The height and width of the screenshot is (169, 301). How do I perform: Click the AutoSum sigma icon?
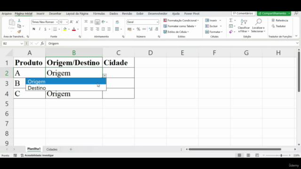click(231, 20)
